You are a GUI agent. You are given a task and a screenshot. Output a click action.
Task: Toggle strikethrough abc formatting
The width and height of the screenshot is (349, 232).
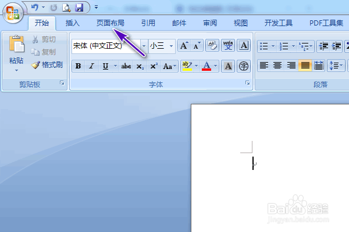[x=126, y=66]
